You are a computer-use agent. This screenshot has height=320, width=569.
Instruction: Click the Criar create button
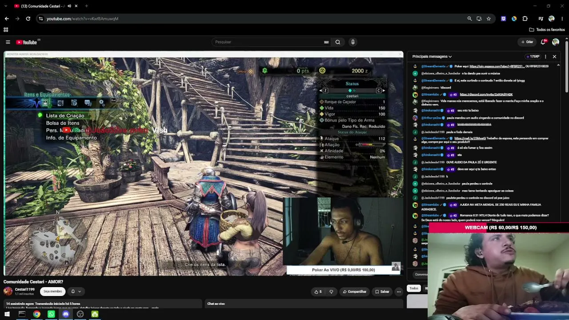click(527, 42)
